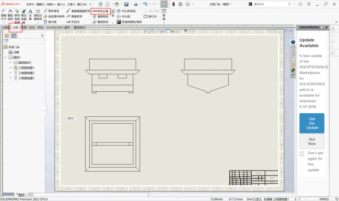
Task: Click the Rebuild traffic light icon
Action: point(173,4)
